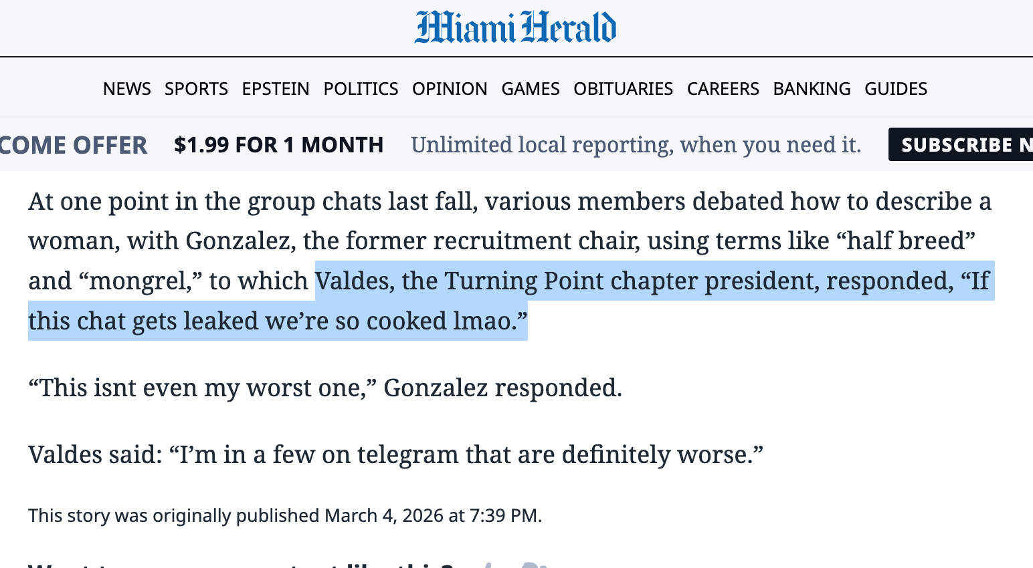Click the "This isnt even my worst one" paragraph
Screen dimensions: 1033x568
(x=325, y=388)
